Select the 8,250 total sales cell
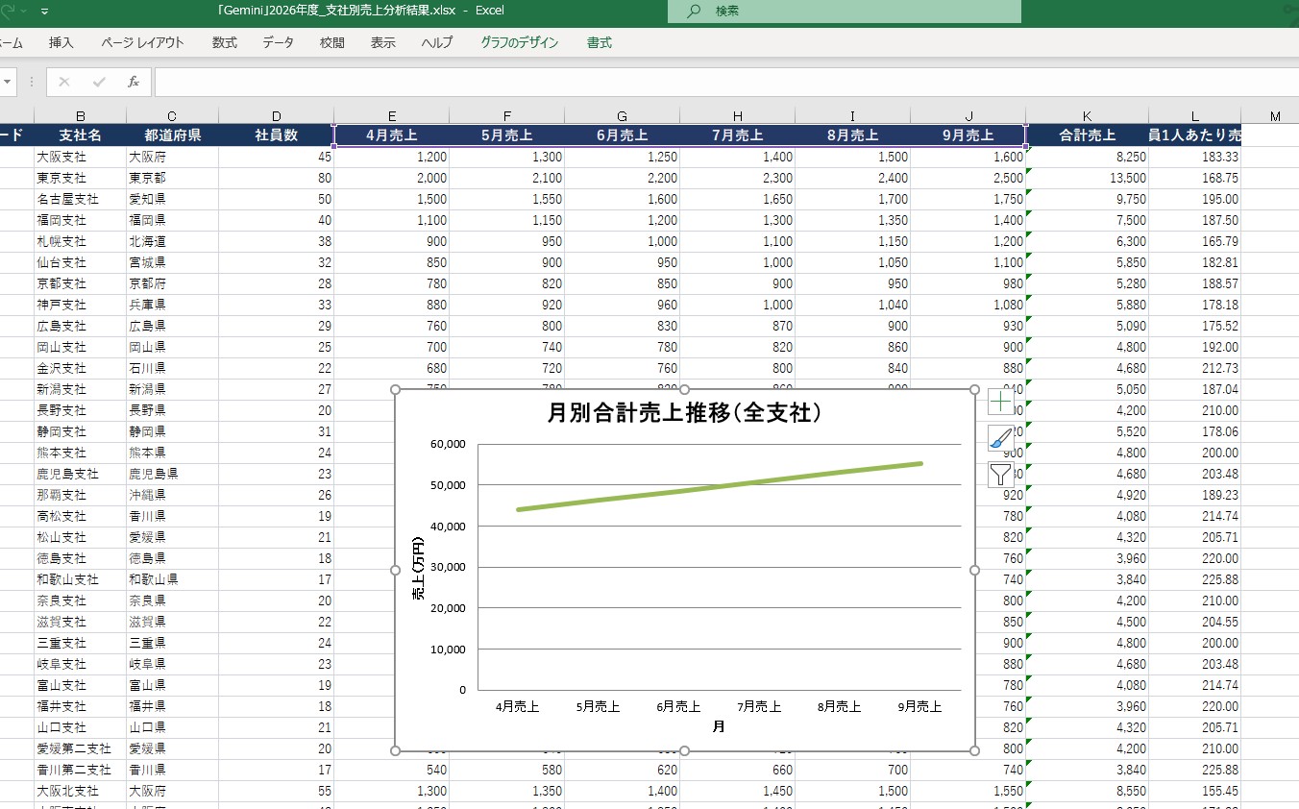Screen dimensions: 1299x809 point(1087,157)
